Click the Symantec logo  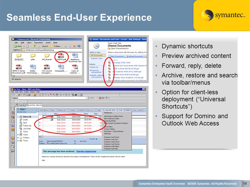pos(223,15)
